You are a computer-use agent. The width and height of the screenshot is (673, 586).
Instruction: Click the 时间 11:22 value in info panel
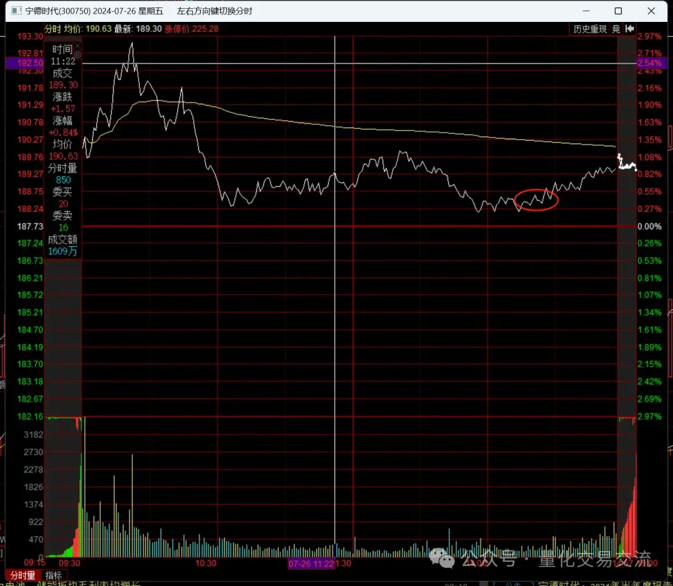(63, 61)
